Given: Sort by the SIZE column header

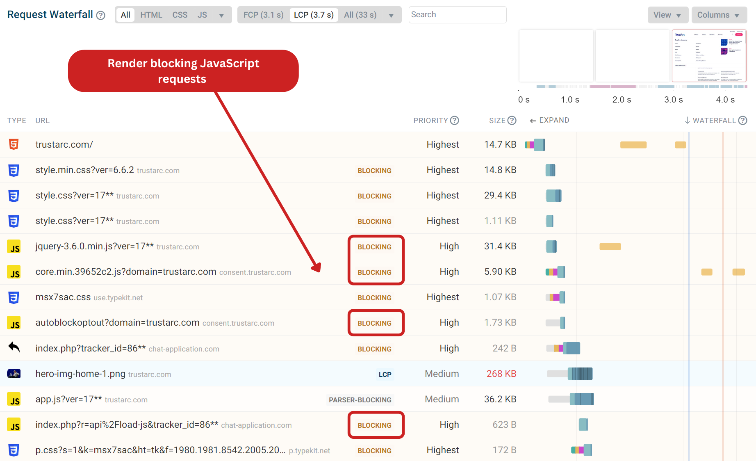Looking at the screenshot, I should pos(497,121).
